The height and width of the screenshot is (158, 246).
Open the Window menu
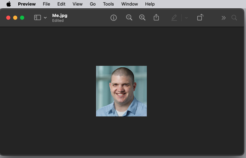[x=130, y=4]
